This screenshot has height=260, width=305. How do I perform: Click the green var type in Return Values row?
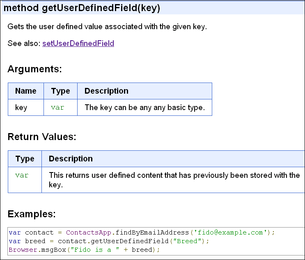22,175
